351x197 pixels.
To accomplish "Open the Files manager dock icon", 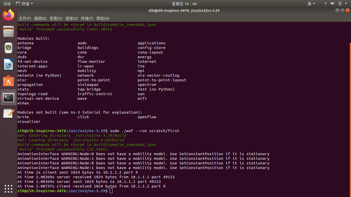I will (x=8, y=32).
